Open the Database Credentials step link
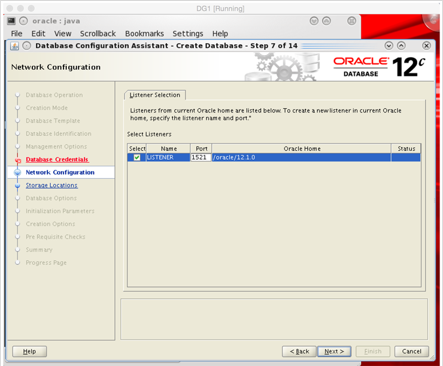 57,160
